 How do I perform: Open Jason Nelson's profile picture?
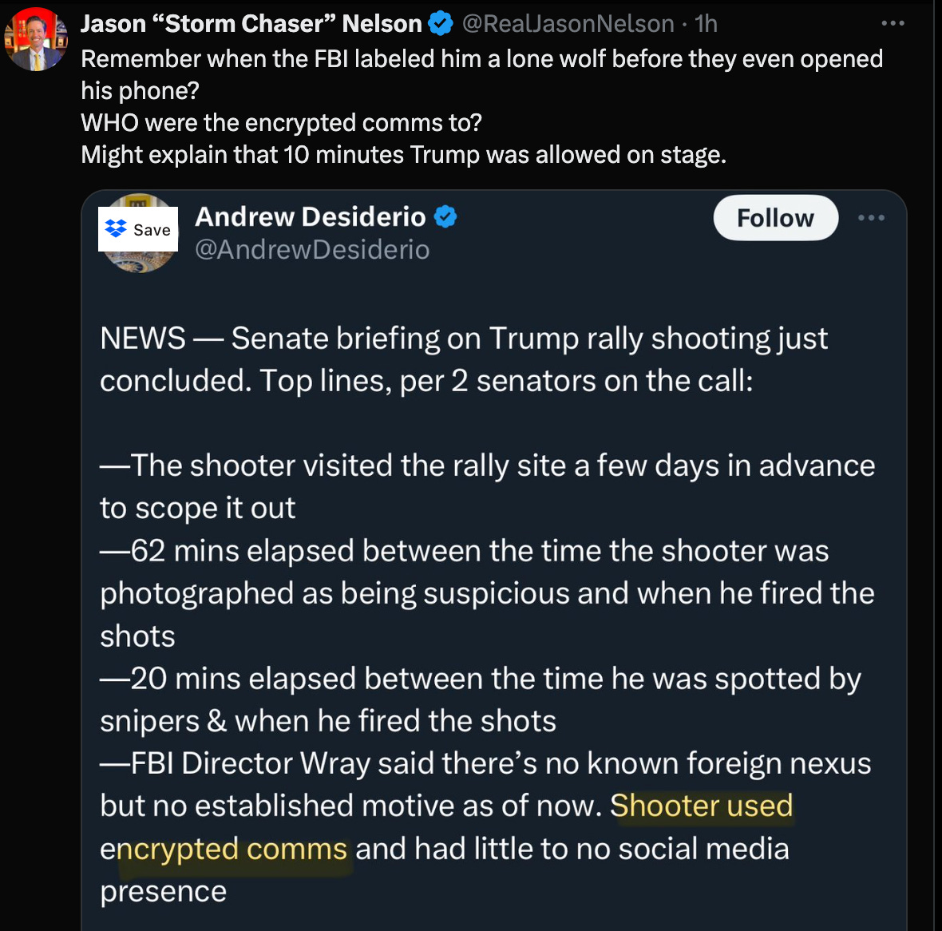tap(36, 40)
